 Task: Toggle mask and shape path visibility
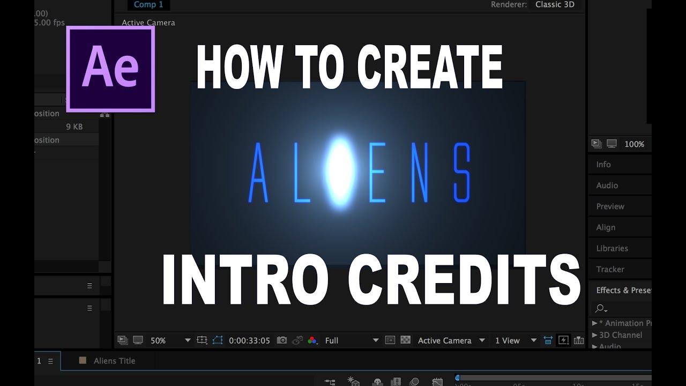pyautogui.click(x=217, y=340)
